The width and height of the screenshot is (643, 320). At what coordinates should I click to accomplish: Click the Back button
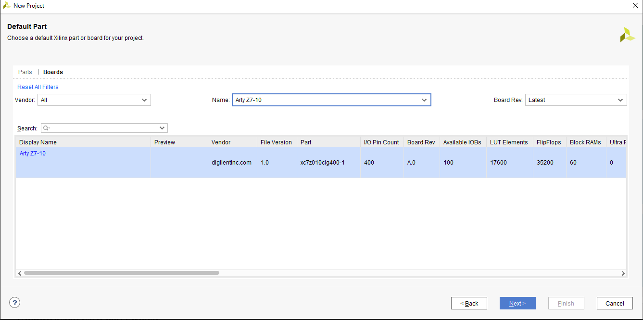tap(469, 303)
